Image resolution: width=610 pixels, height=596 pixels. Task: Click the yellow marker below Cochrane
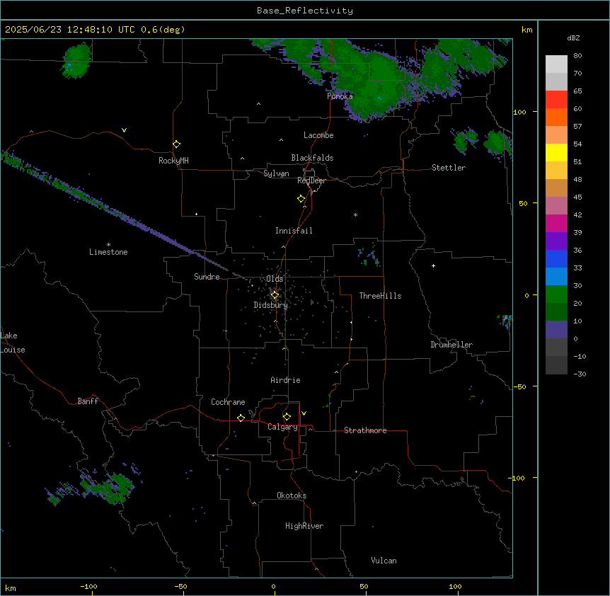tap(241, 418)
